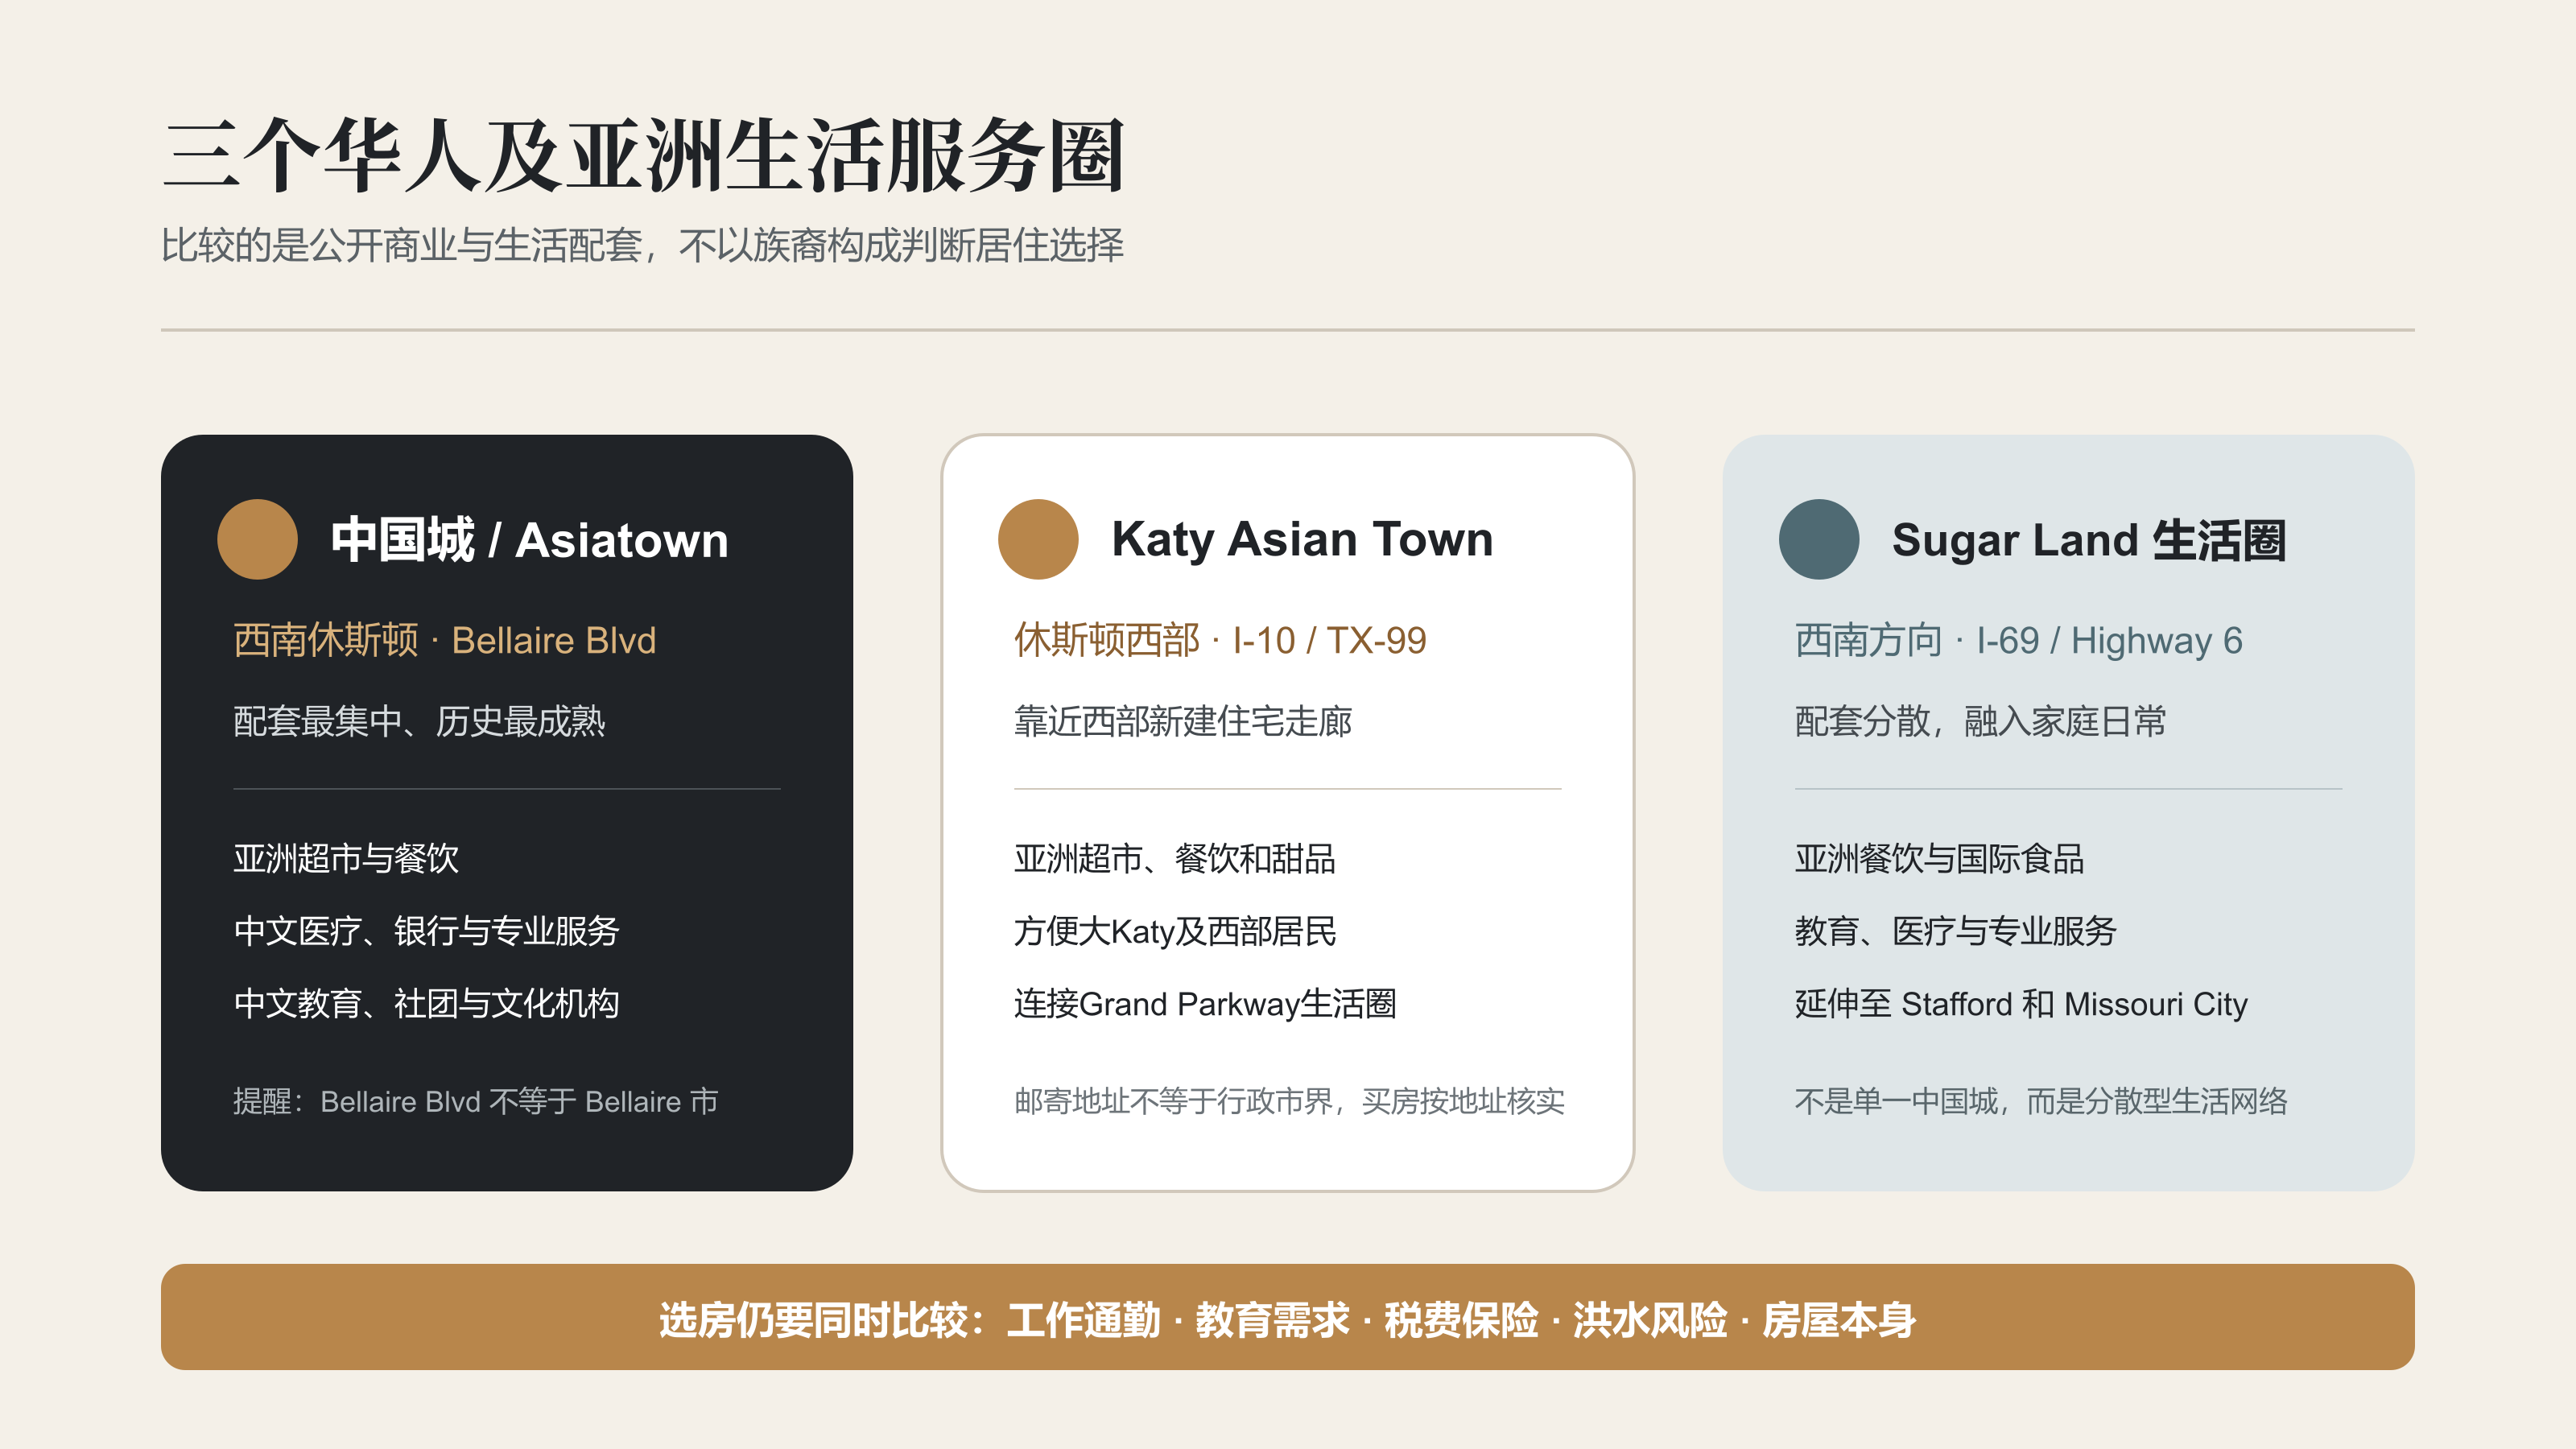Select heading 中国城 / Asiatown
Viewport: 2576px width, 1449px height.
529,540
